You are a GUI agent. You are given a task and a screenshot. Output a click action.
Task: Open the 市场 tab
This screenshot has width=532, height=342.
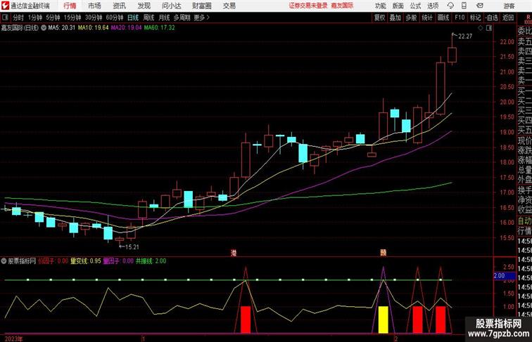94,6
